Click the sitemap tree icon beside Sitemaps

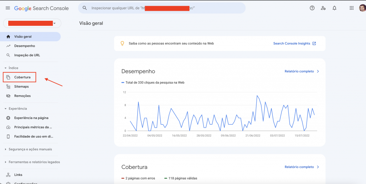pyautogui.click(x=9, y=87)
